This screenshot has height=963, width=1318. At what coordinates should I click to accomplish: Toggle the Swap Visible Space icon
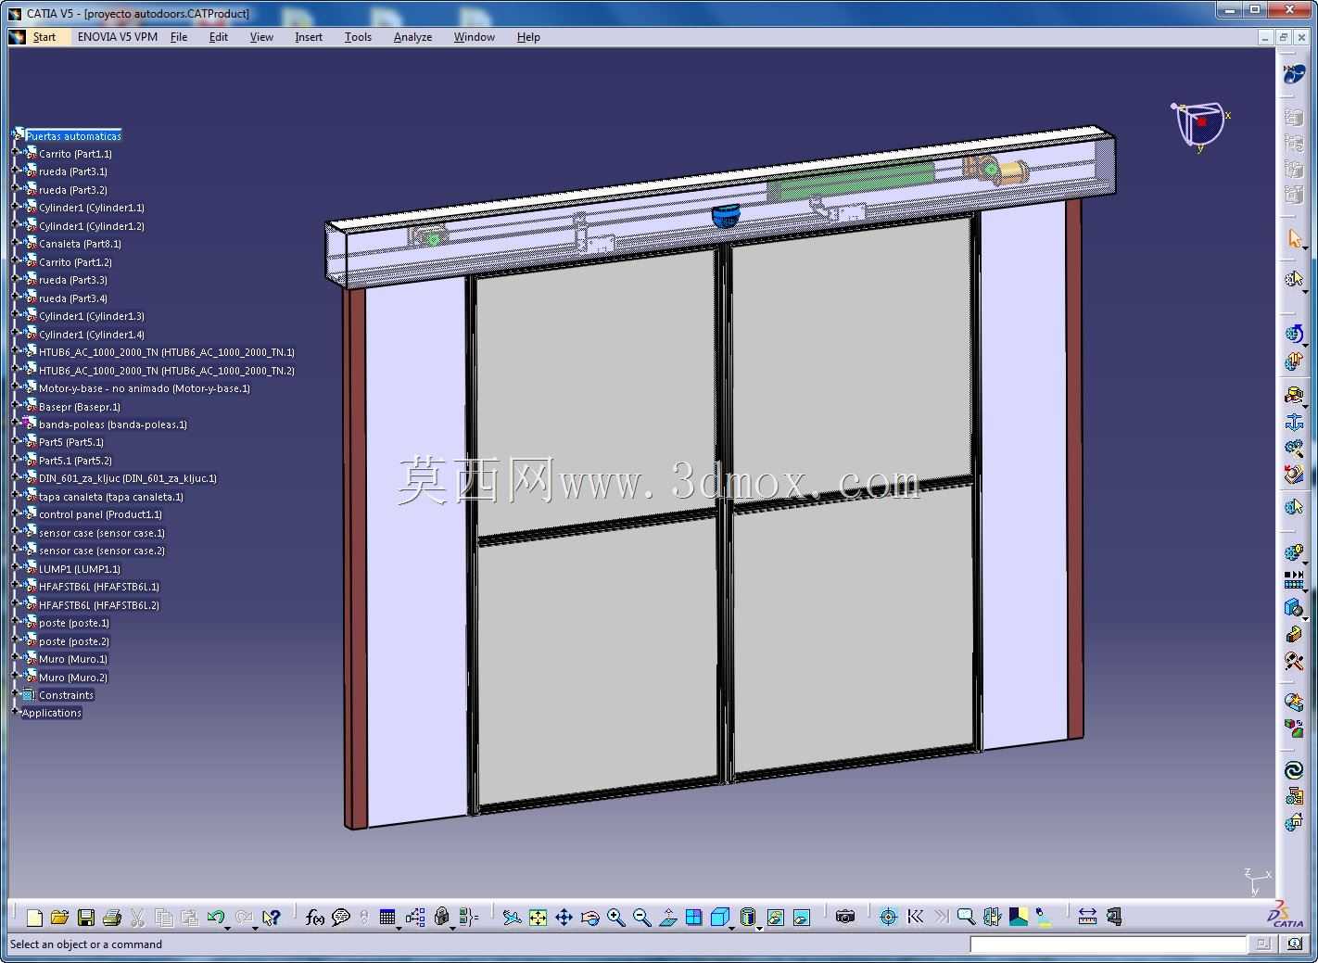[x=802, y=918]
